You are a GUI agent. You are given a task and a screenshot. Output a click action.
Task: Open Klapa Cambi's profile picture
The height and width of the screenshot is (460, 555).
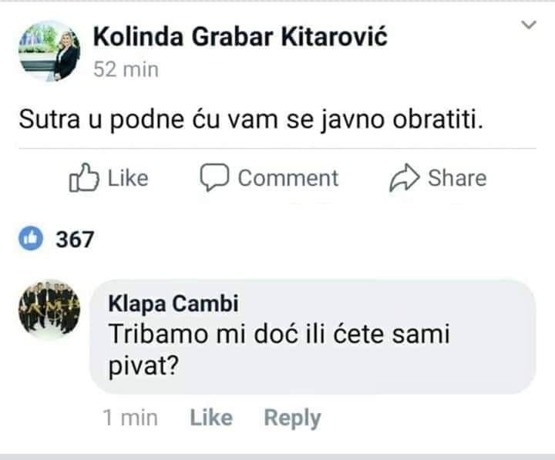49,310
